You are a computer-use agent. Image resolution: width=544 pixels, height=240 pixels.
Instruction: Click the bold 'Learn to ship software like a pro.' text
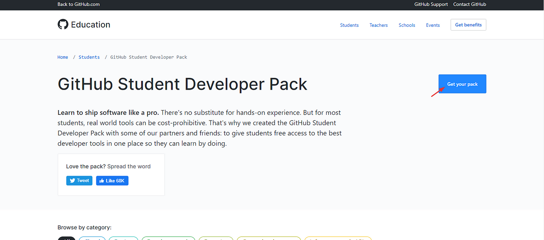click(x=108, y=112)
